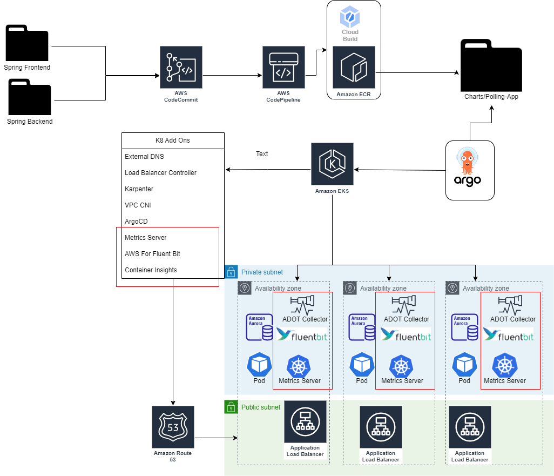Select Metrics Server row in add-ons list

173,238
